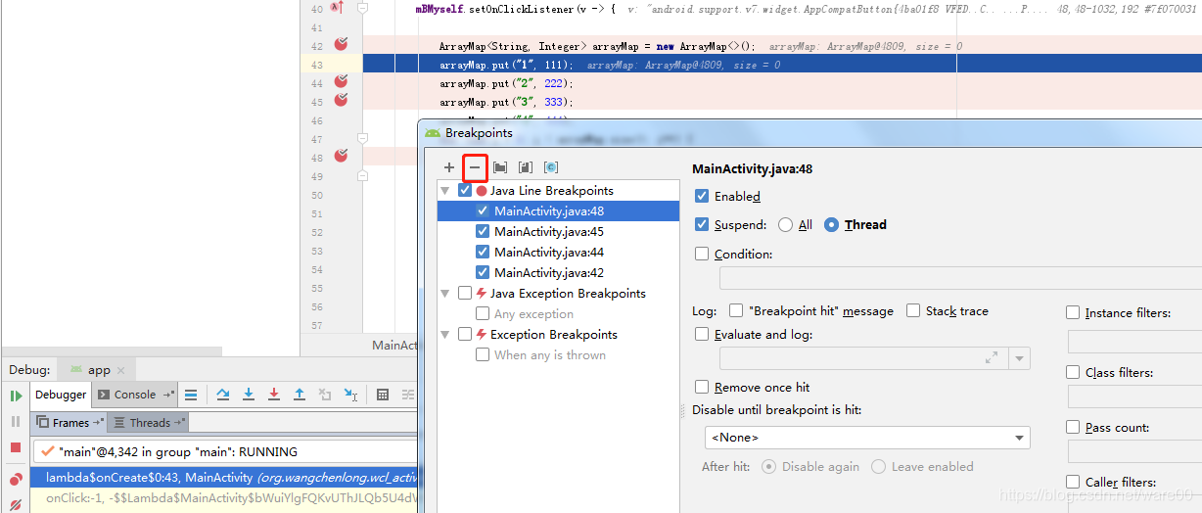The height and width of the screenshot is (513, 1202).
Task: Click into the Condition input field
Action: (x=960, y=278)
